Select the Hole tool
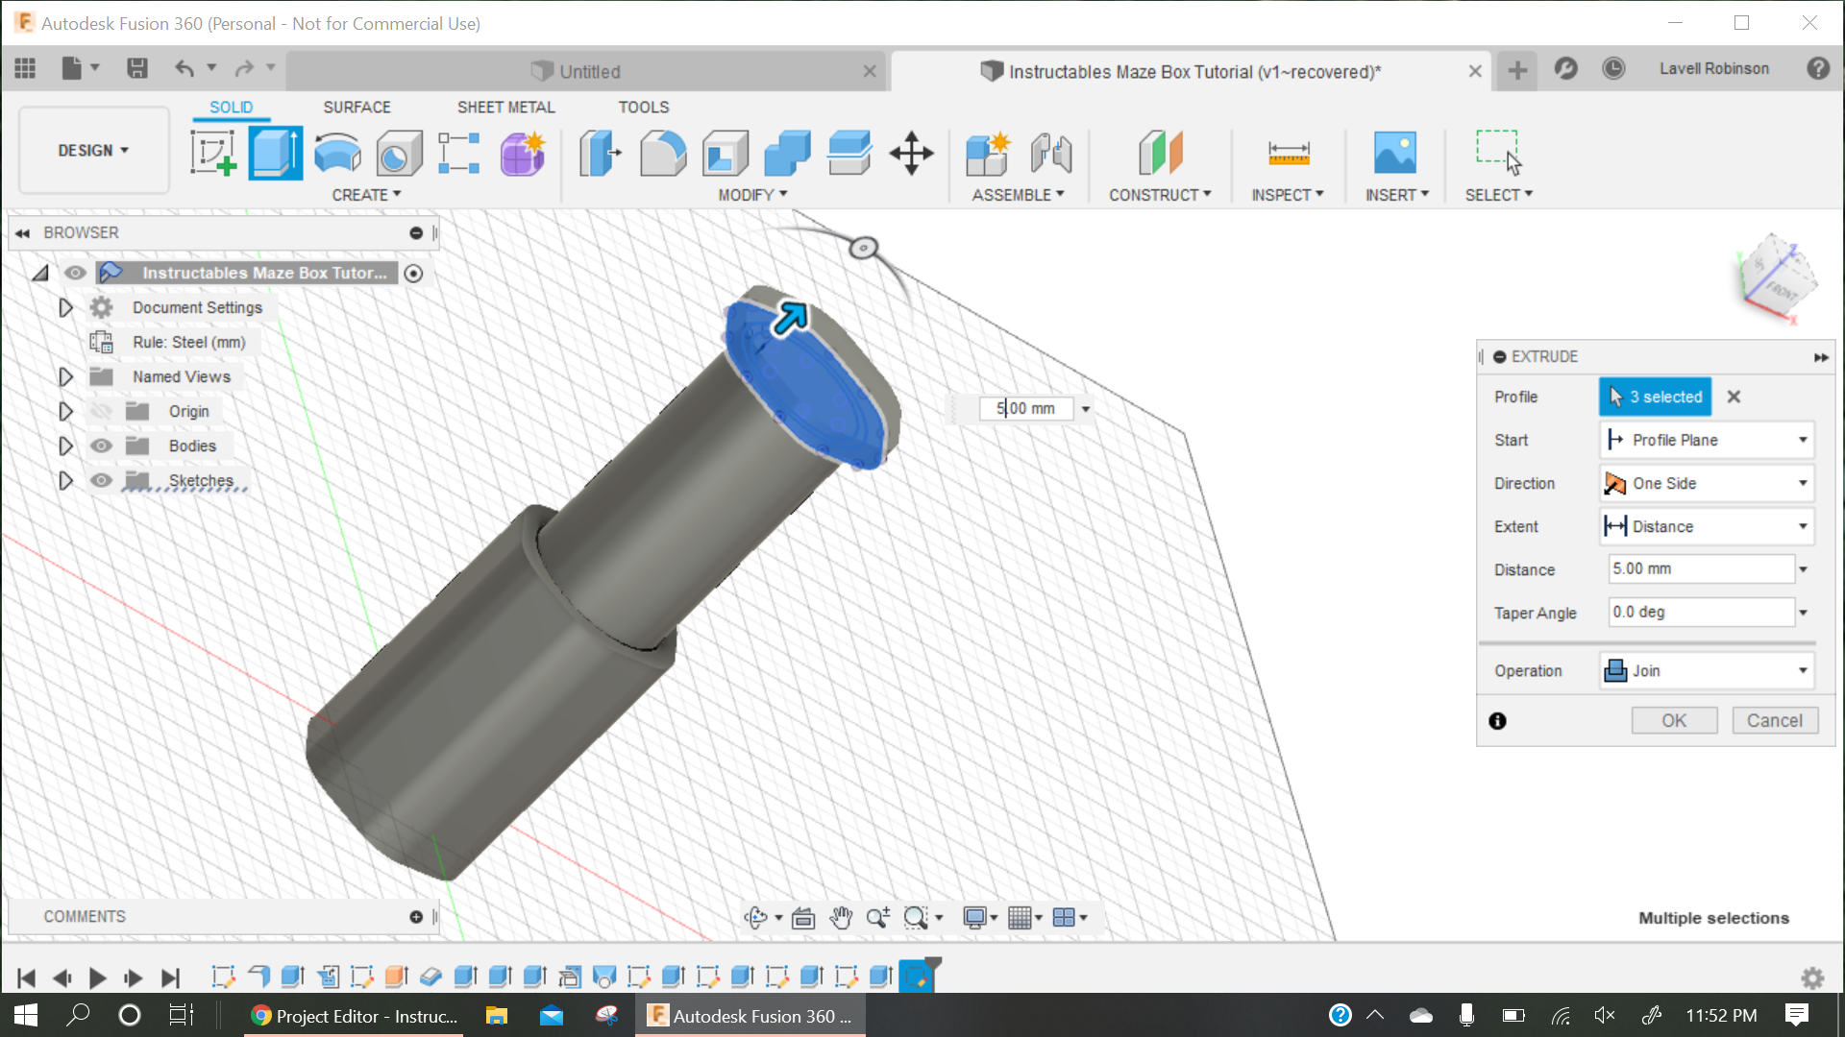 [x=399, y=154]
